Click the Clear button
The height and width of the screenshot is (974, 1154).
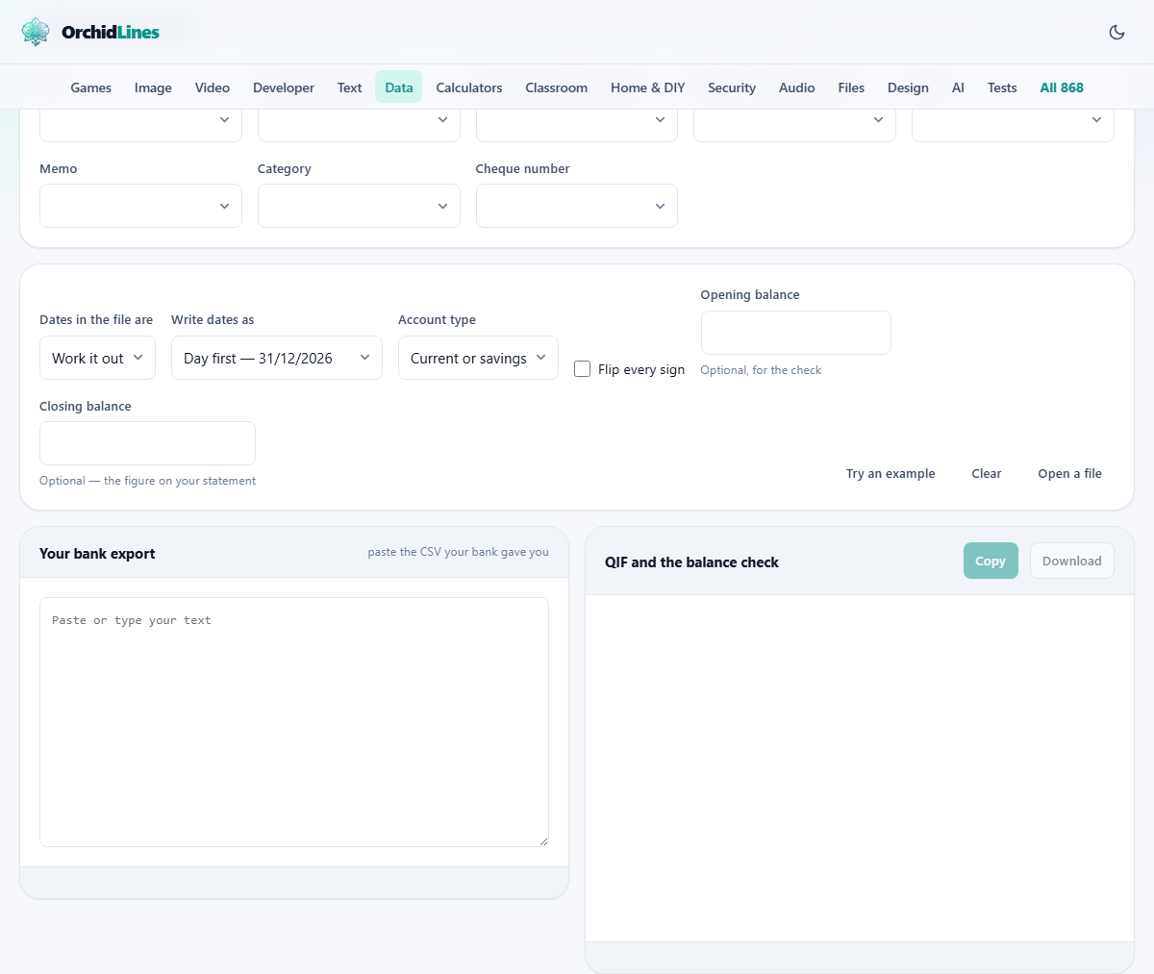pyautogui.click(x=987, y=473)
